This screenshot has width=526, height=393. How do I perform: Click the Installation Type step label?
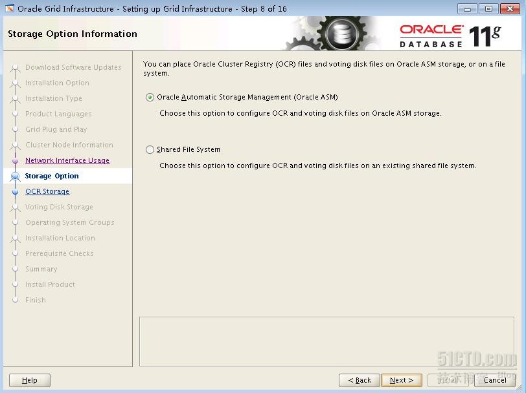(x=54, y=98)
